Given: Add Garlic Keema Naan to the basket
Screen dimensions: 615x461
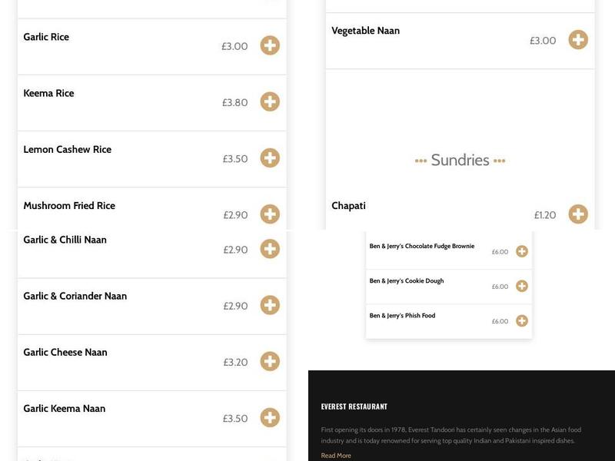Looking at the screenshot, I should [x=269, y=419].
